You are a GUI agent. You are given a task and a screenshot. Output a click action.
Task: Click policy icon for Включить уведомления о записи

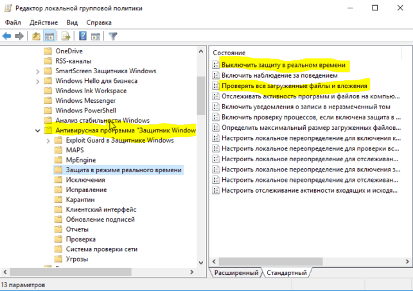[x=216, y=107]
